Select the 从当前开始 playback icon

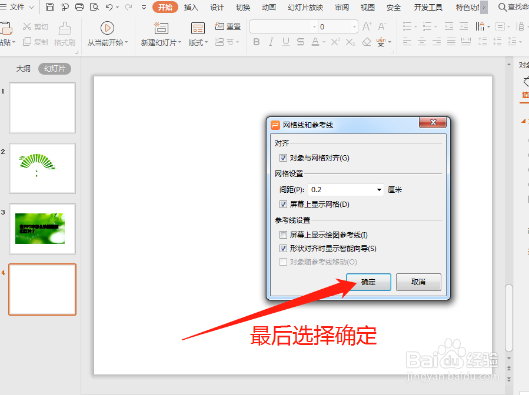[x=108, y=27]
